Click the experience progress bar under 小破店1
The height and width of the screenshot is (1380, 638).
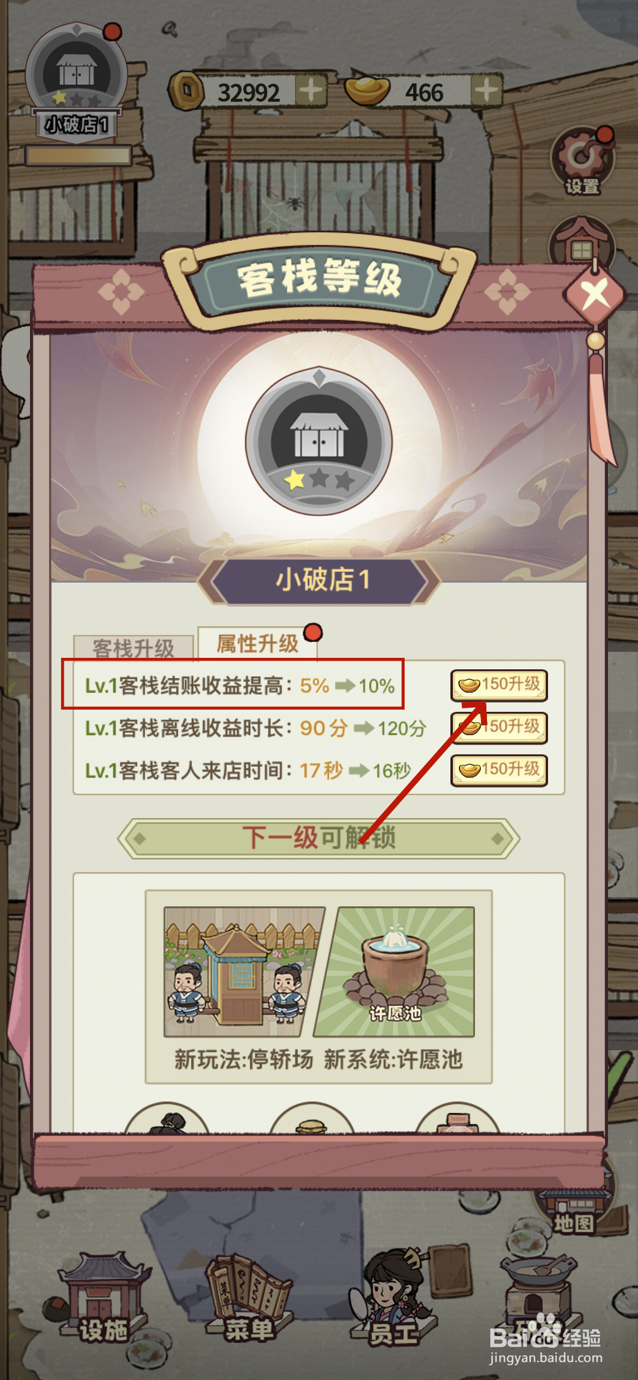coord(79,156)
